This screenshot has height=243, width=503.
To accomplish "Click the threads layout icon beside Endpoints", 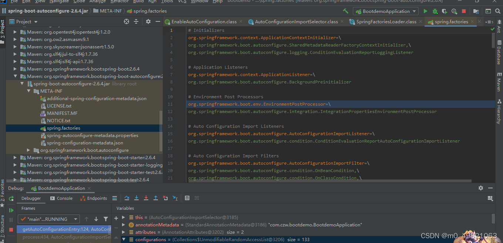I will click(115, 198).
